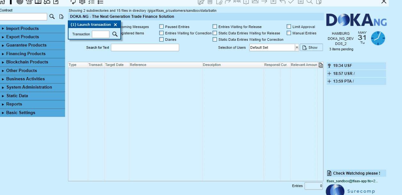402x195 pixels.
Task: Click the greyed user transfer toolbar icon
Action: 237,2
